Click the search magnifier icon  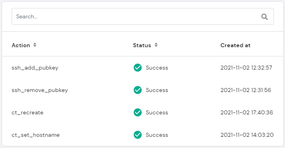(x=265, y=17)
